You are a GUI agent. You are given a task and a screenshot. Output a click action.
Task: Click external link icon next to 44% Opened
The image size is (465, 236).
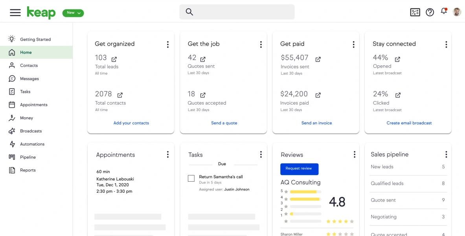click(x=397, y=59)
